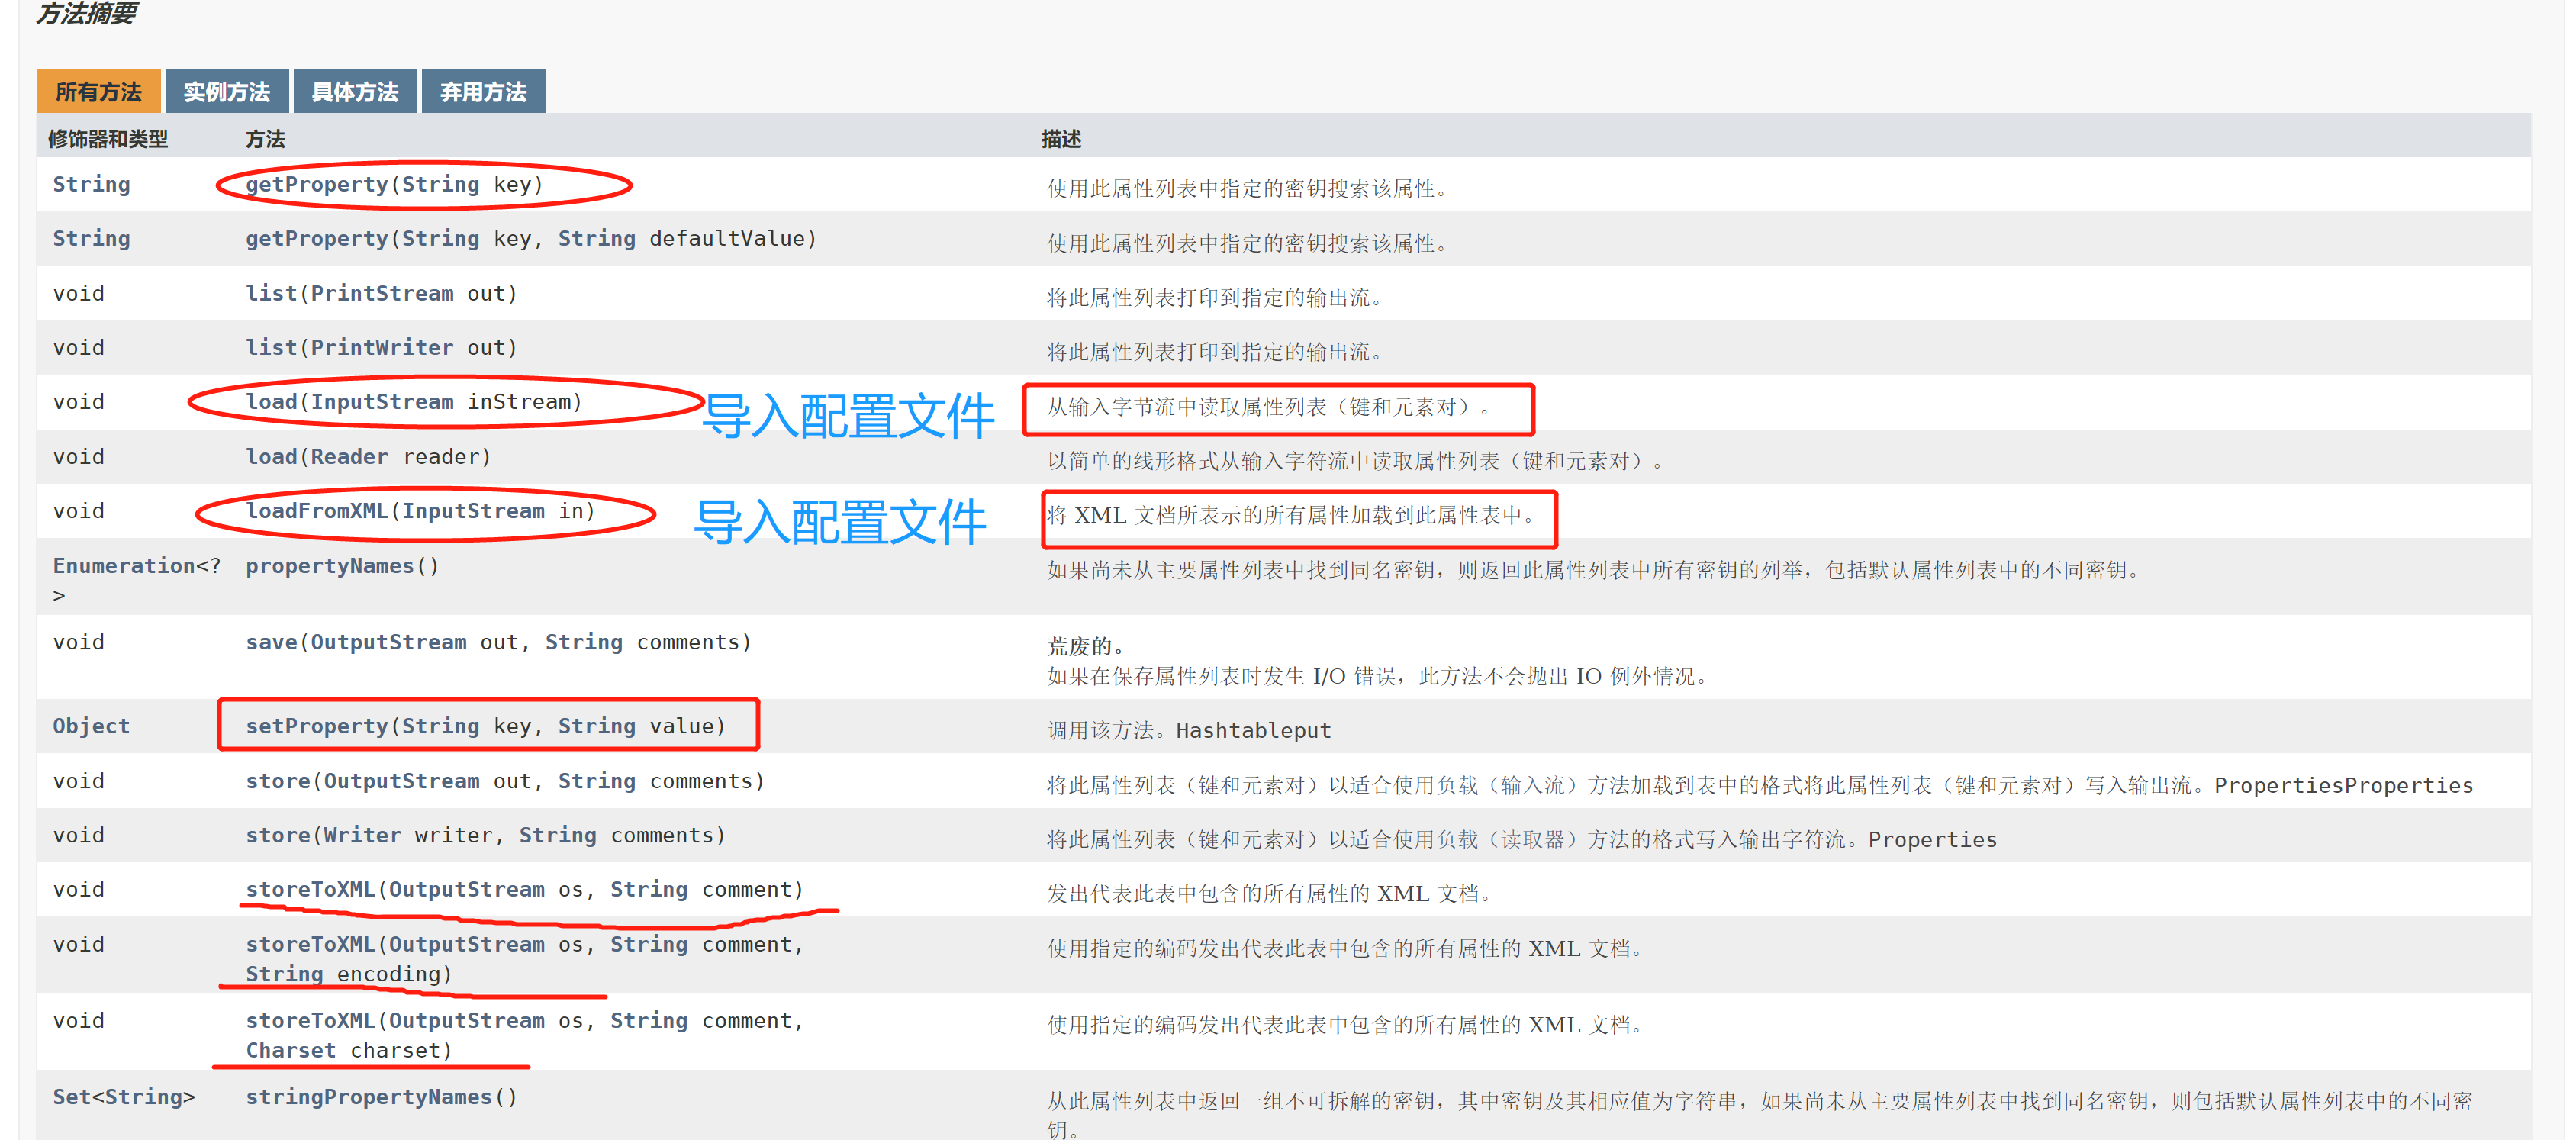Open the 具体方法 tab
Viewport: 2576px width, 1140px height.
(x=355, y=92)
